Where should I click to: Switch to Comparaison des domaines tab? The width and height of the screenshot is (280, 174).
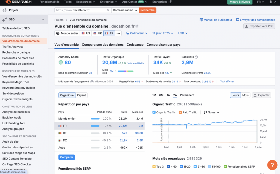[x=103, y=45]
